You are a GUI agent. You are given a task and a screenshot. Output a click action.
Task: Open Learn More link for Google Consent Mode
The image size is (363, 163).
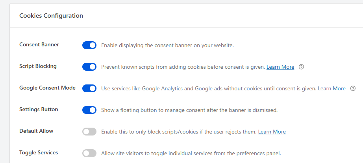[x=332, y=88]
